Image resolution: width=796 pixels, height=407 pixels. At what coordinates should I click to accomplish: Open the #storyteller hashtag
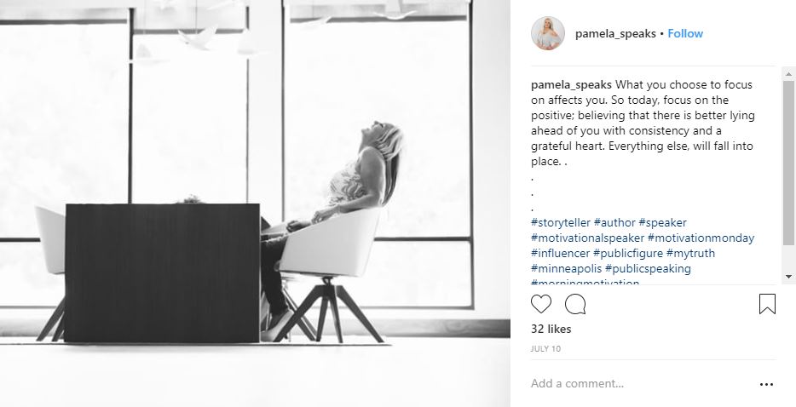561,222
